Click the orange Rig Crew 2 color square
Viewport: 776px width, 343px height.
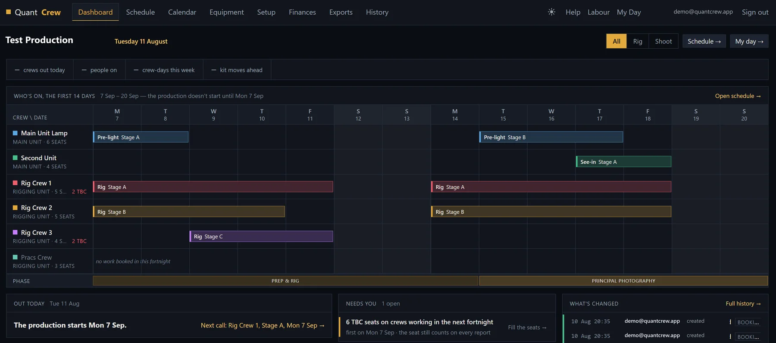click(15, 207)
